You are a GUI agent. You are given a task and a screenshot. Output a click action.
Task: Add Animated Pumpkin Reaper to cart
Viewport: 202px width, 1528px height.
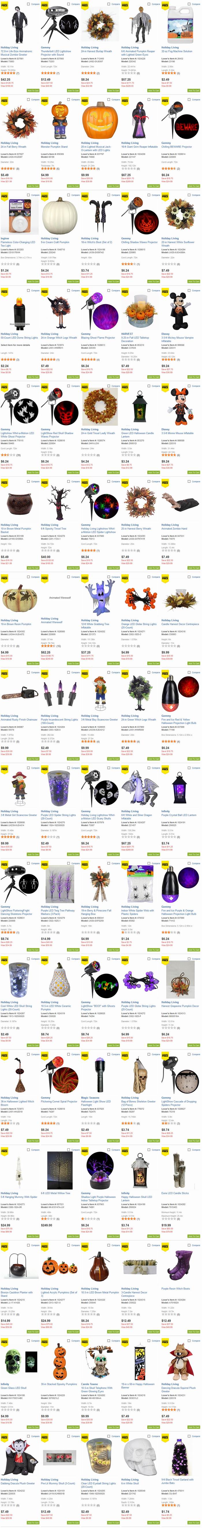point(154,91)
